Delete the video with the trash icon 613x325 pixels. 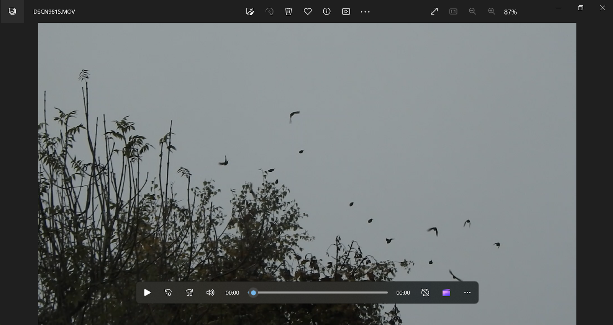pyautogui.click(x=288, y=11)
